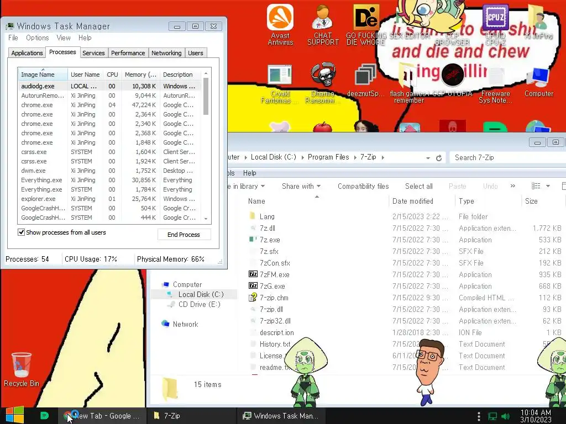This screenshot has height=424, width=566.
Task: Select CD Drive (E:) in navigation pane
Action: click(x=199, y=304)
